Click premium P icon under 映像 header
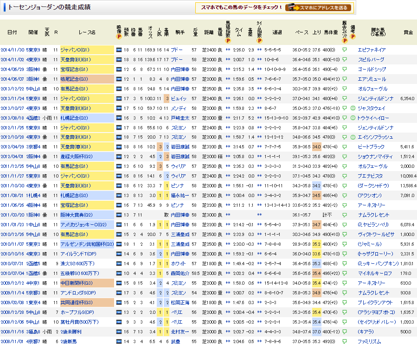 [x=119, y=37]
